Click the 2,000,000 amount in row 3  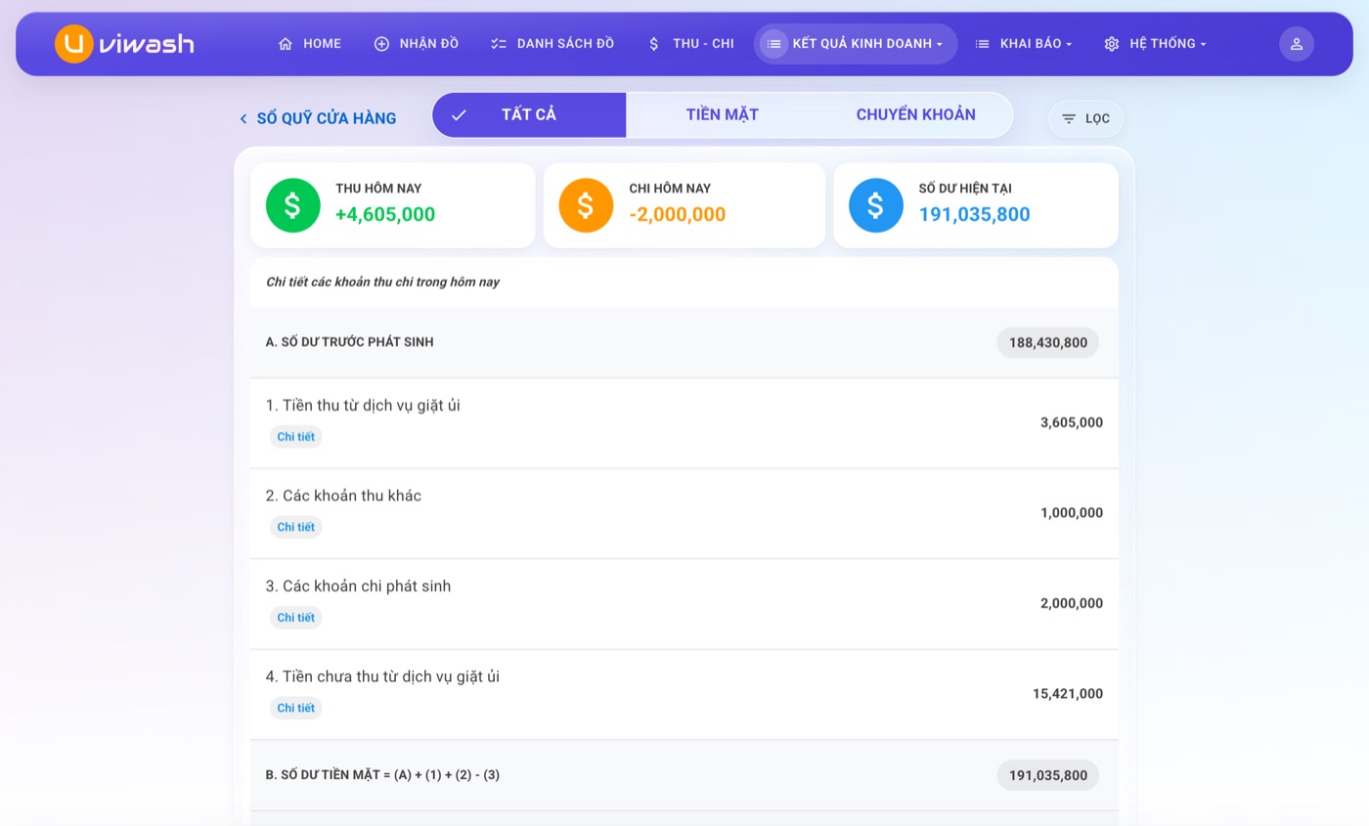pyautogui.click(x=1072, y=604)
